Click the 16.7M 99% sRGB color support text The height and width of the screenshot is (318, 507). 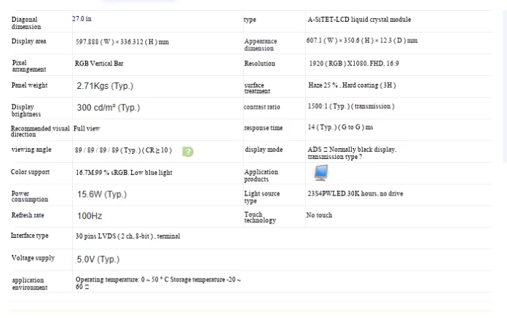(124, 173)
